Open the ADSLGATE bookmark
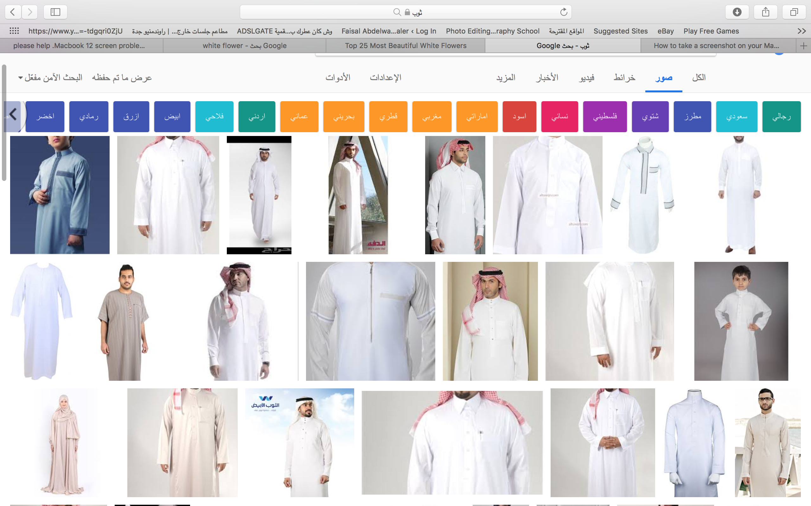The image size is (811, 506). click(284, 31)
